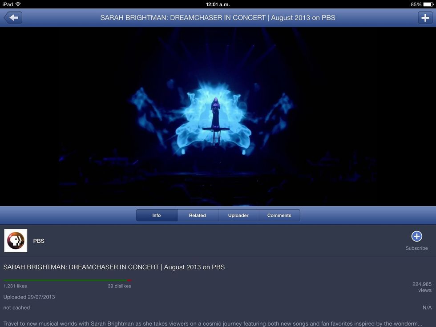Tap the 224,985 views counter
This screenshot has width=436, height=327.
(x=422, y=287)
